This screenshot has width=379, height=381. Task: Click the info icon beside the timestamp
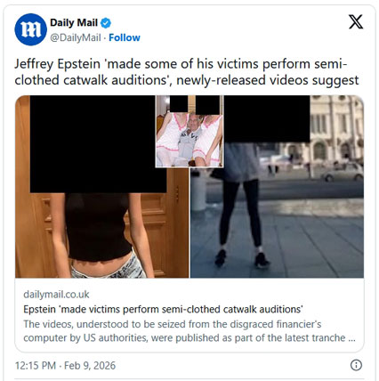point(356,365)
